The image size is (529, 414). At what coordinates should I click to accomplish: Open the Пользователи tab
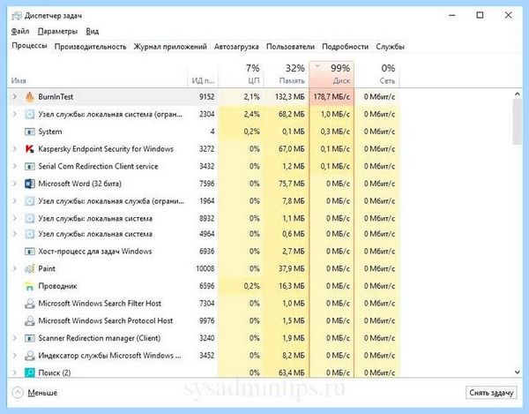pos(290,47)
